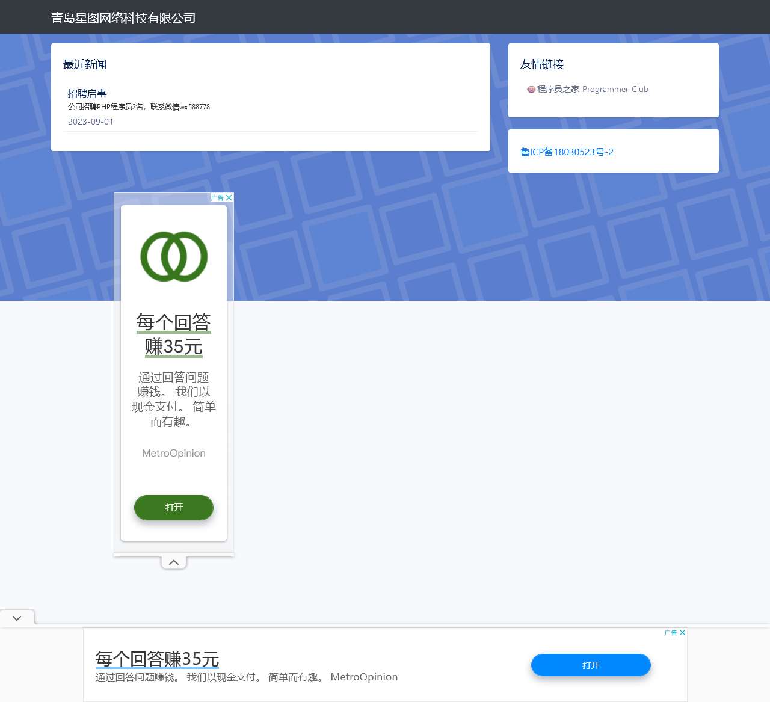Collapse the vertical ad using the up chevron
The image size is (770, 702).
[x=173, y=562]
